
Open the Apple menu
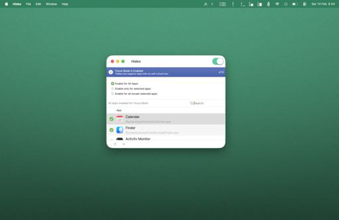(x=6, y=4)
